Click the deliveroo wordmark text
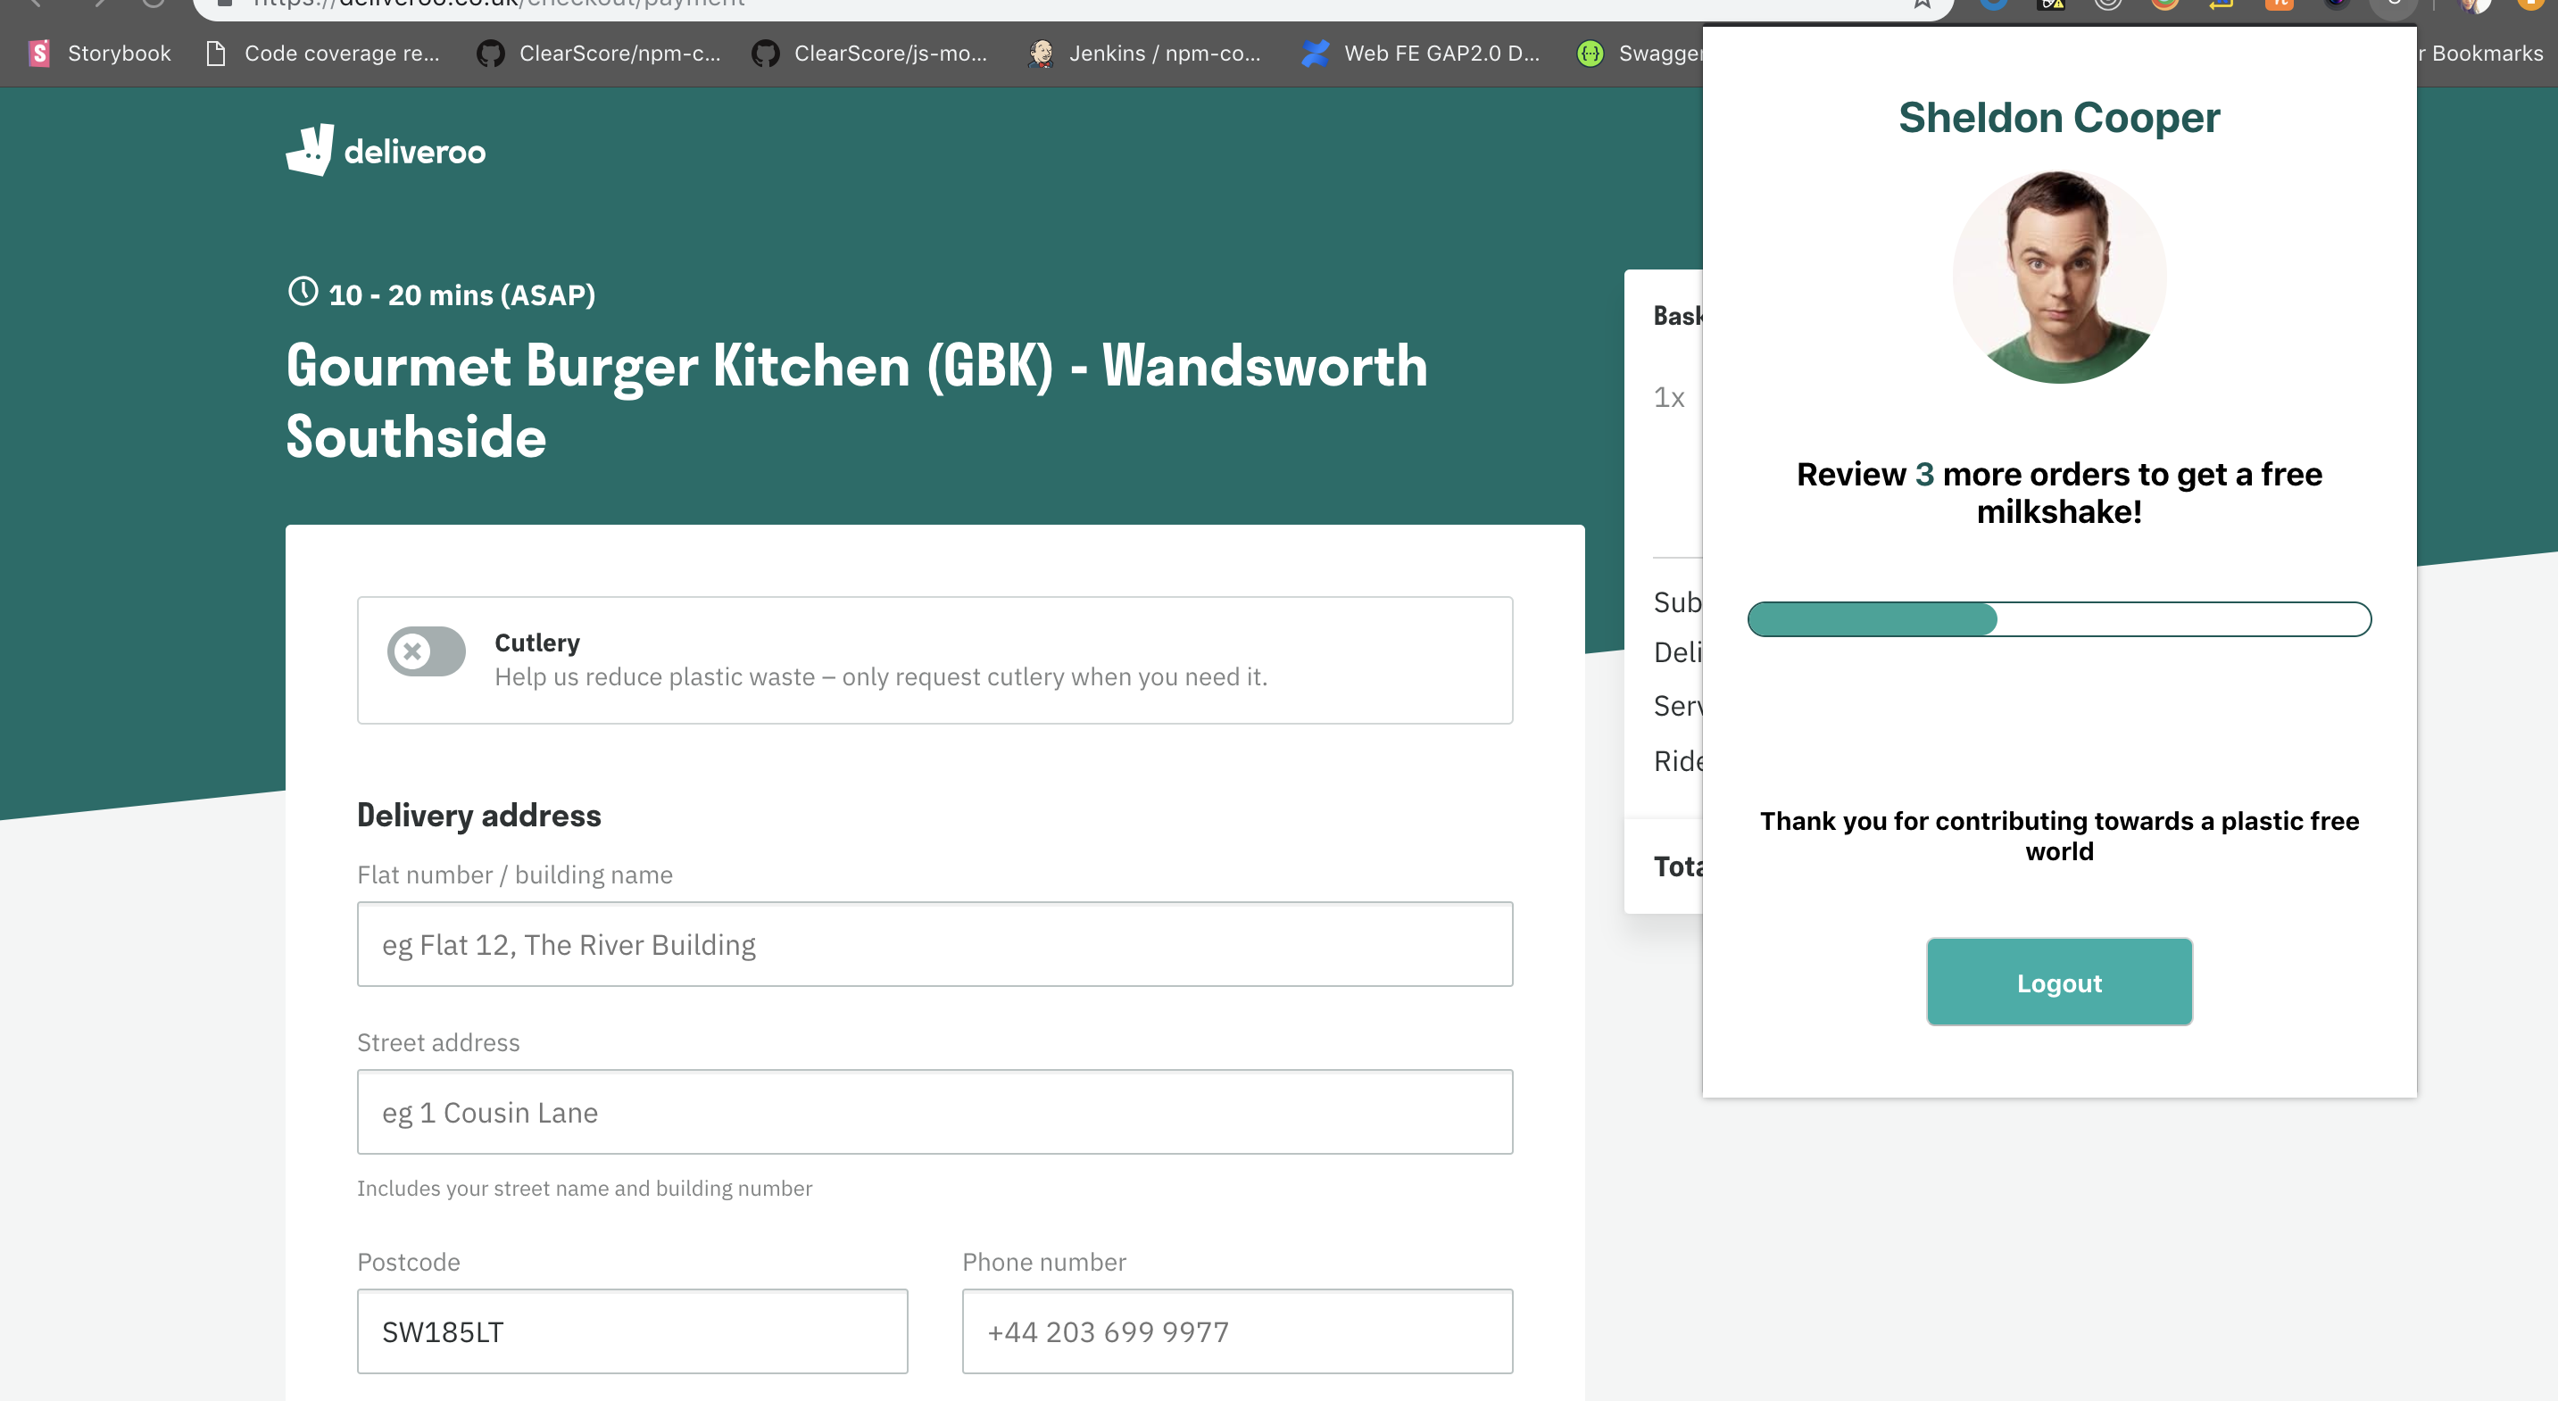The height and width of the screenshot is (1401, 2558). (x=414, y=152)
